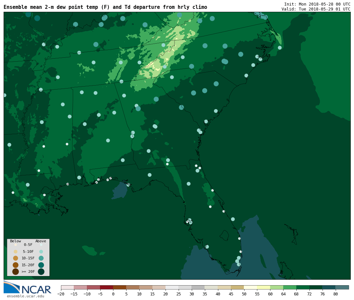Click the Above 15-20F dark teal legend circle
This screenshot has width=354, height=300.
coord(41,265)
